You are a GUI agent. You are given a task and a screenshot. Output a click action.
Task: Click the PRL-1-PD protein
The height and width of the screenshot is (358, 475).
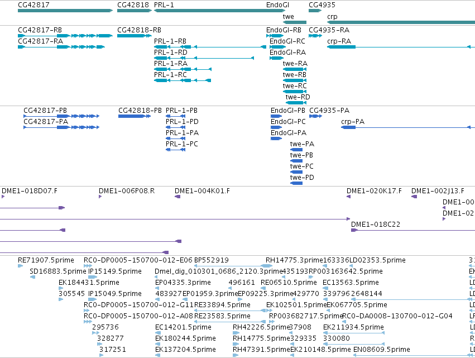175,127
